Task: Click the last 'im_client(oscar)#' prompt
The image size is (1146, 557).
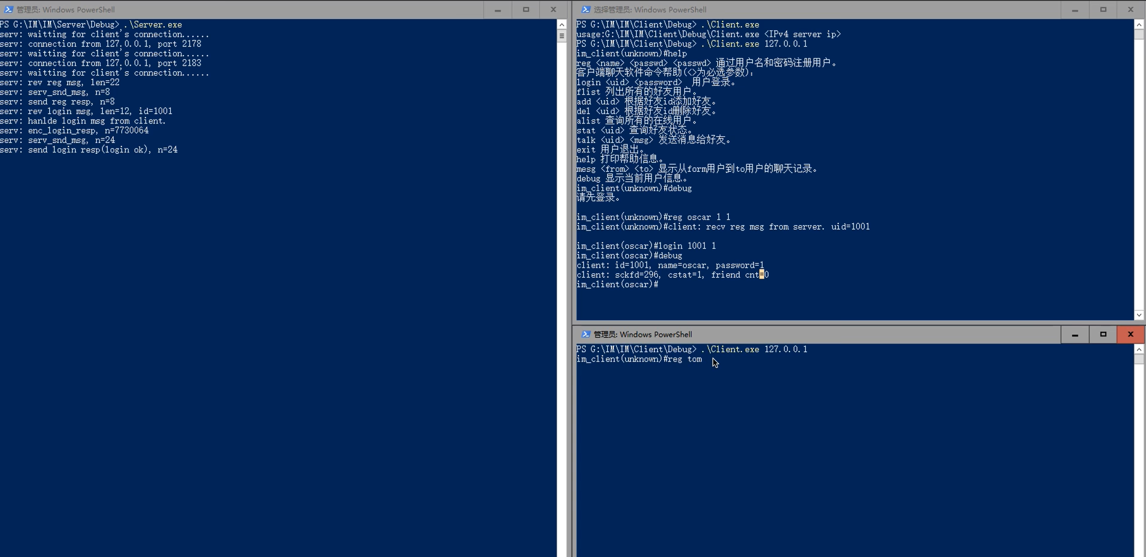Action: point(617,284)
